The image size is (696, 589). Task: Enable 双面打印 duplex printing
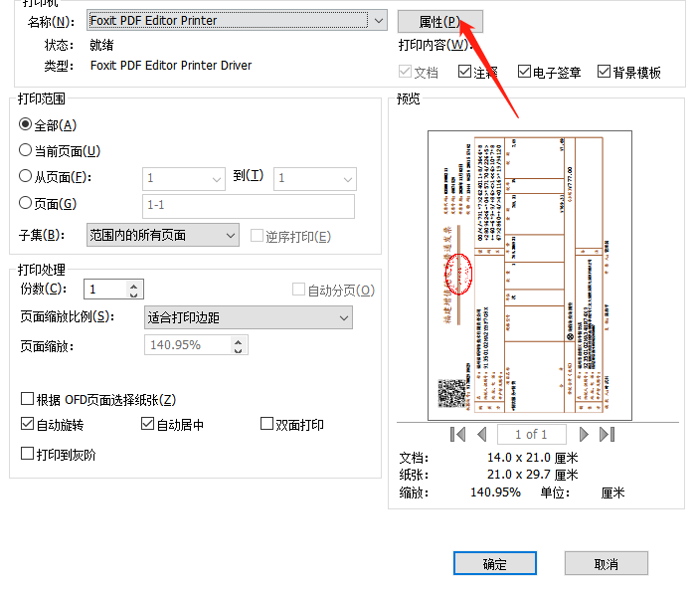266,425
